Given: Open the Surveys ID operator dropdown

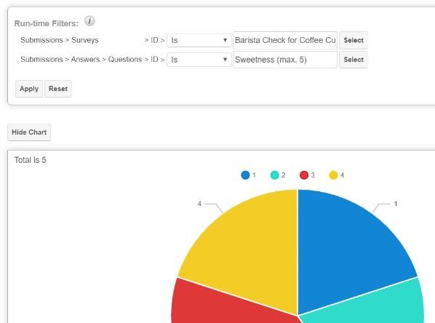Looking at the screenshot, I should [x=199, y=40].
